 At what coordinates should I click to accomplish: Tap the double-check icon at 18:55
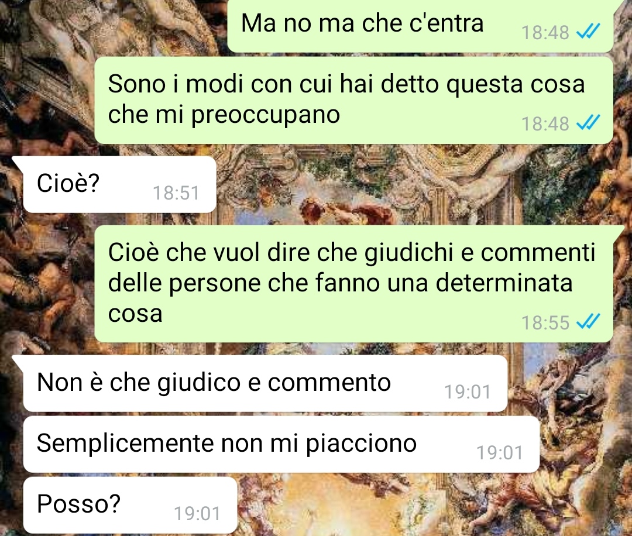(589, 321)
